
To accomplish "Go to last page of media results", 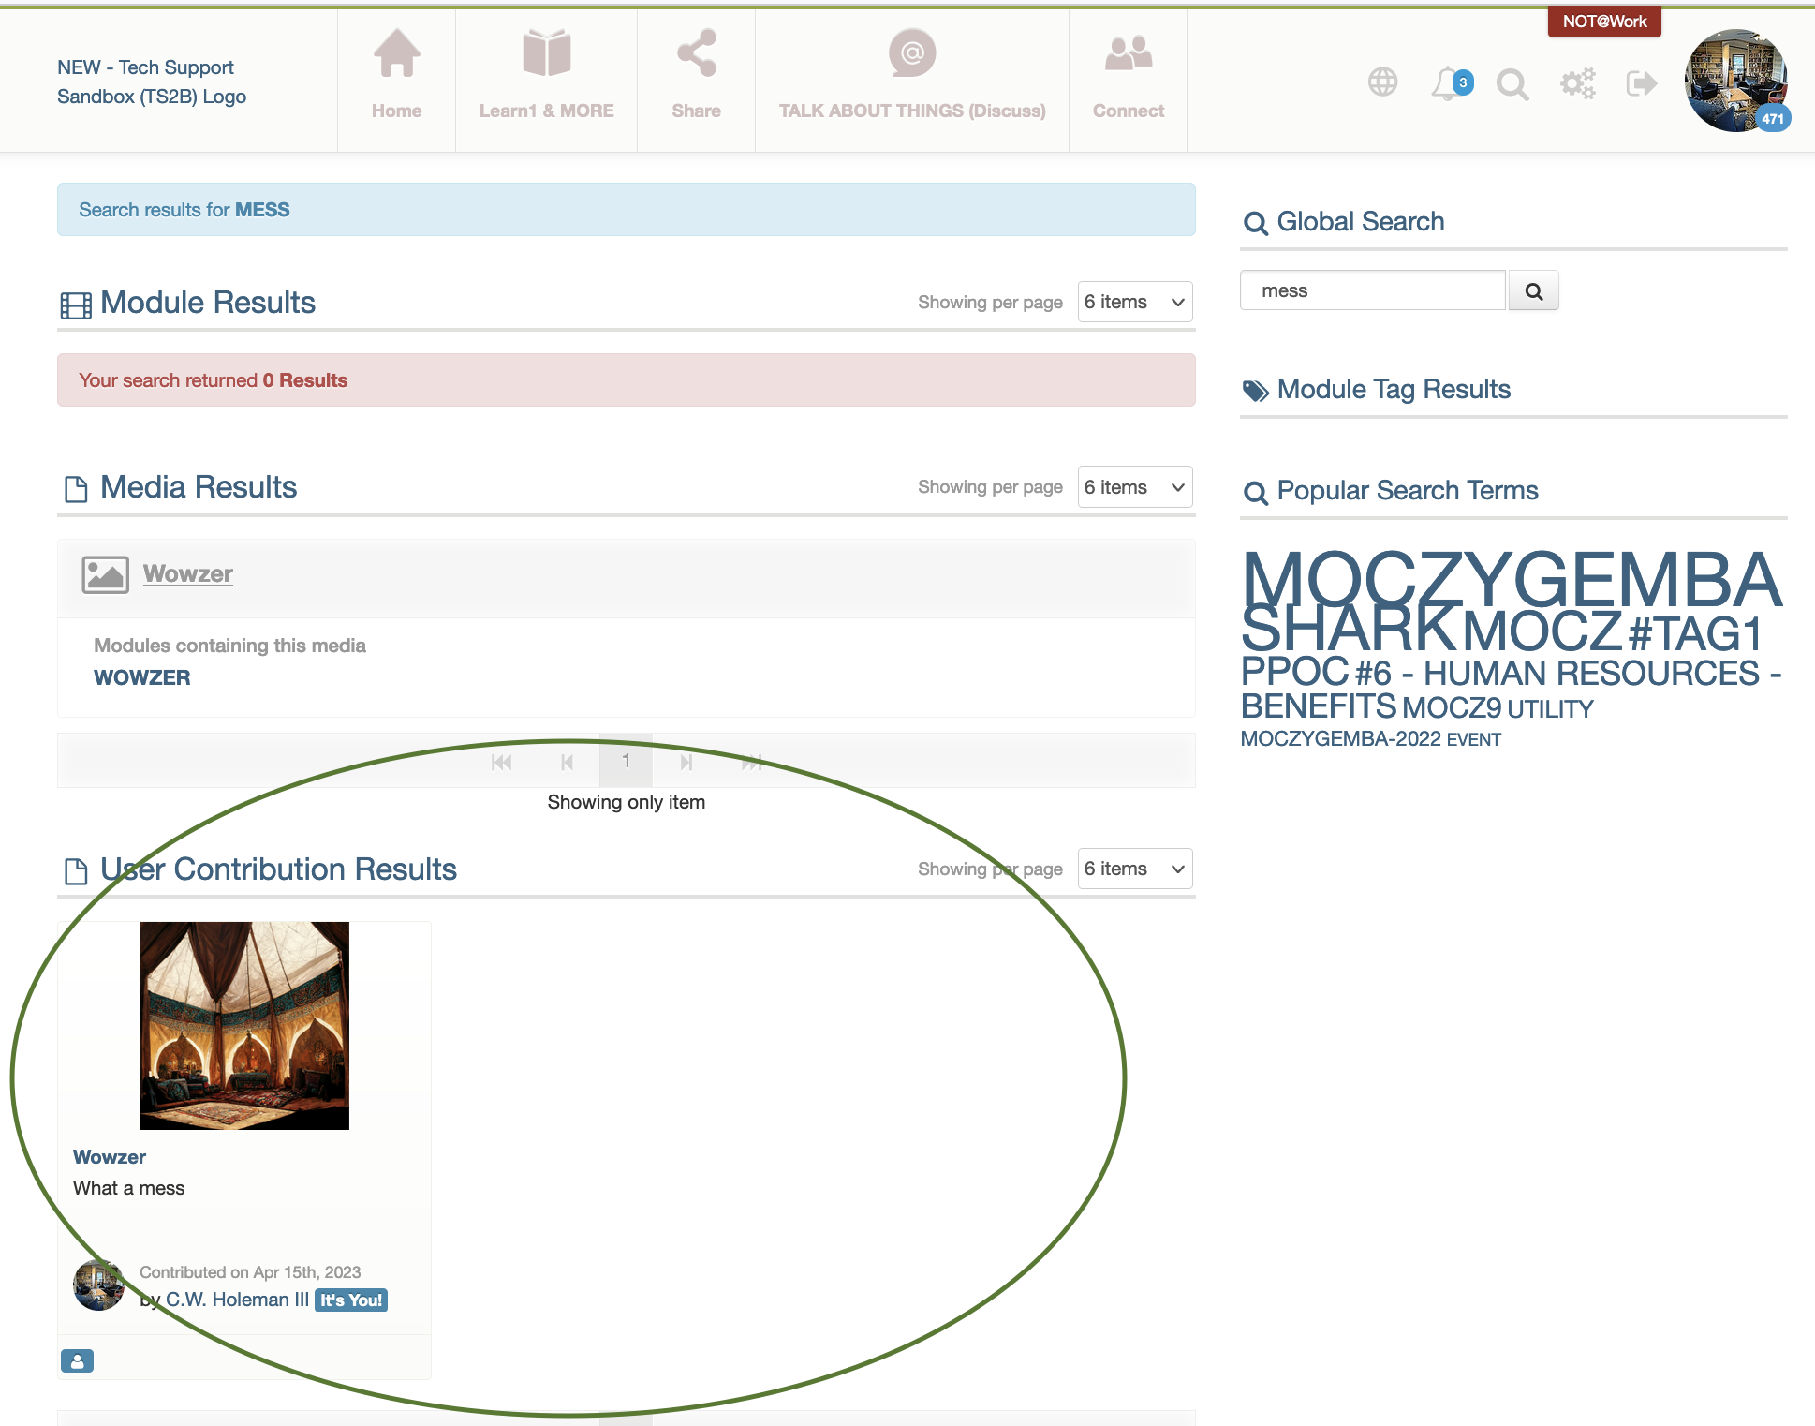I will click(x=752, y=762).
